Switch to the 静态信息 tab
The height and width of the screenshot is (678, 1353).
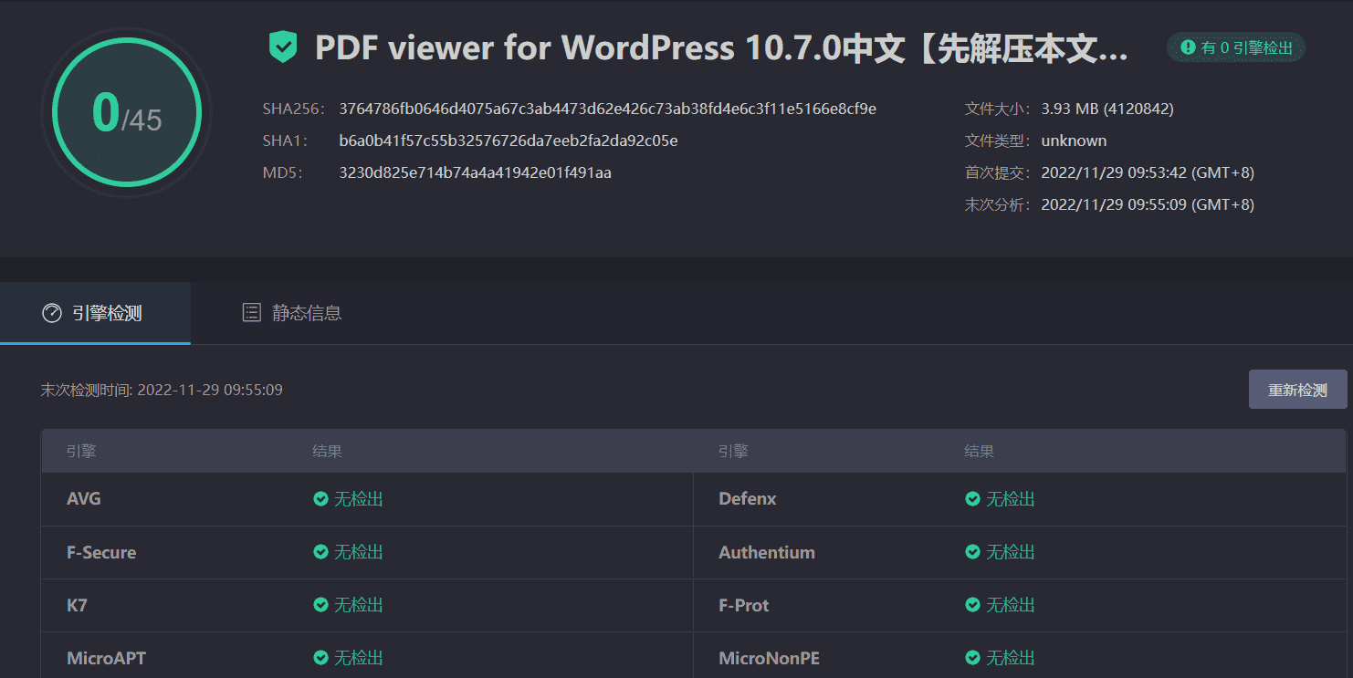(x=292, y=313)
